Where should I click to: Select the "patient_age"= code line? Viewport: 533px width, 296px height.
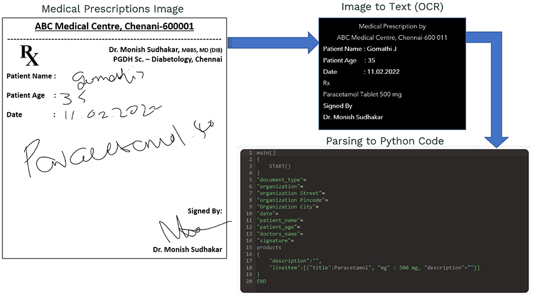pyautogui.click(x=278, y=228)
